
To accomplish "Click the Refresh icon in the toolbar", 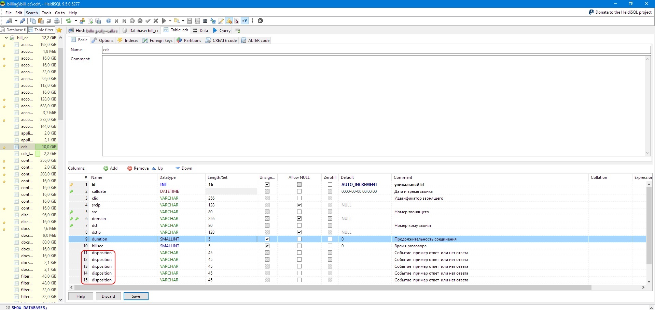I will (x=69, y=21).
